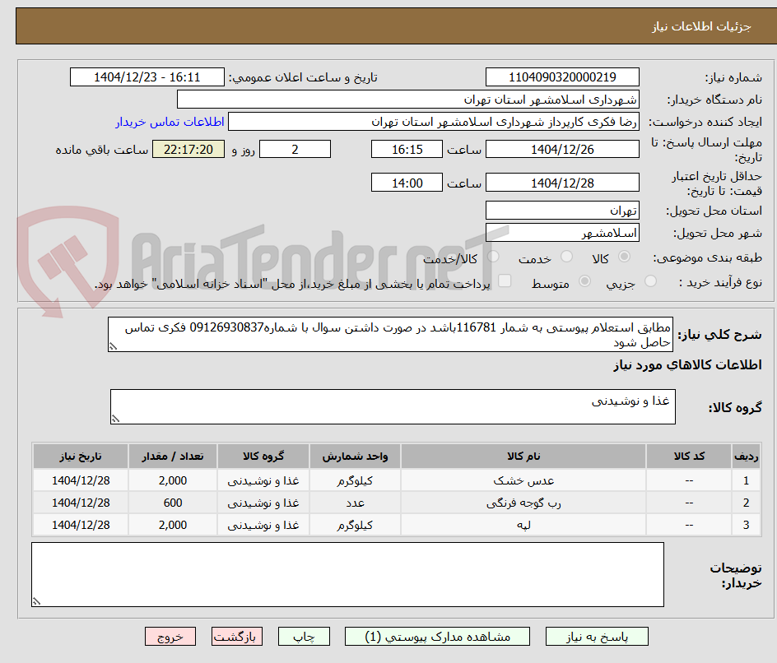777x663 pixels.
Task: Toggle the اسناد خزانه اسلامی payment checkbox
Action: point(505,280)
